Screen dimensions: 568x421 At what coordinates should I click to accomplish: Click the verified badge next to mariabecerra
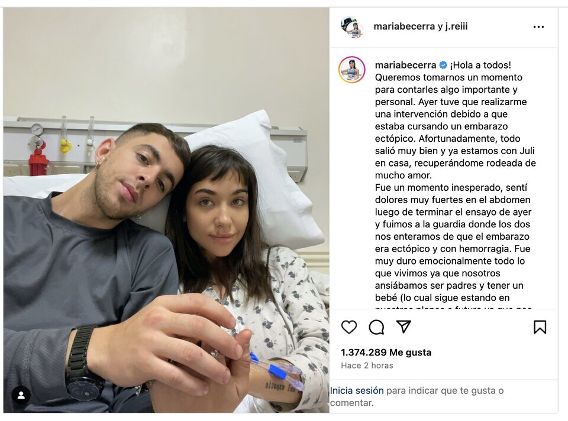click(x=443, y=65)
